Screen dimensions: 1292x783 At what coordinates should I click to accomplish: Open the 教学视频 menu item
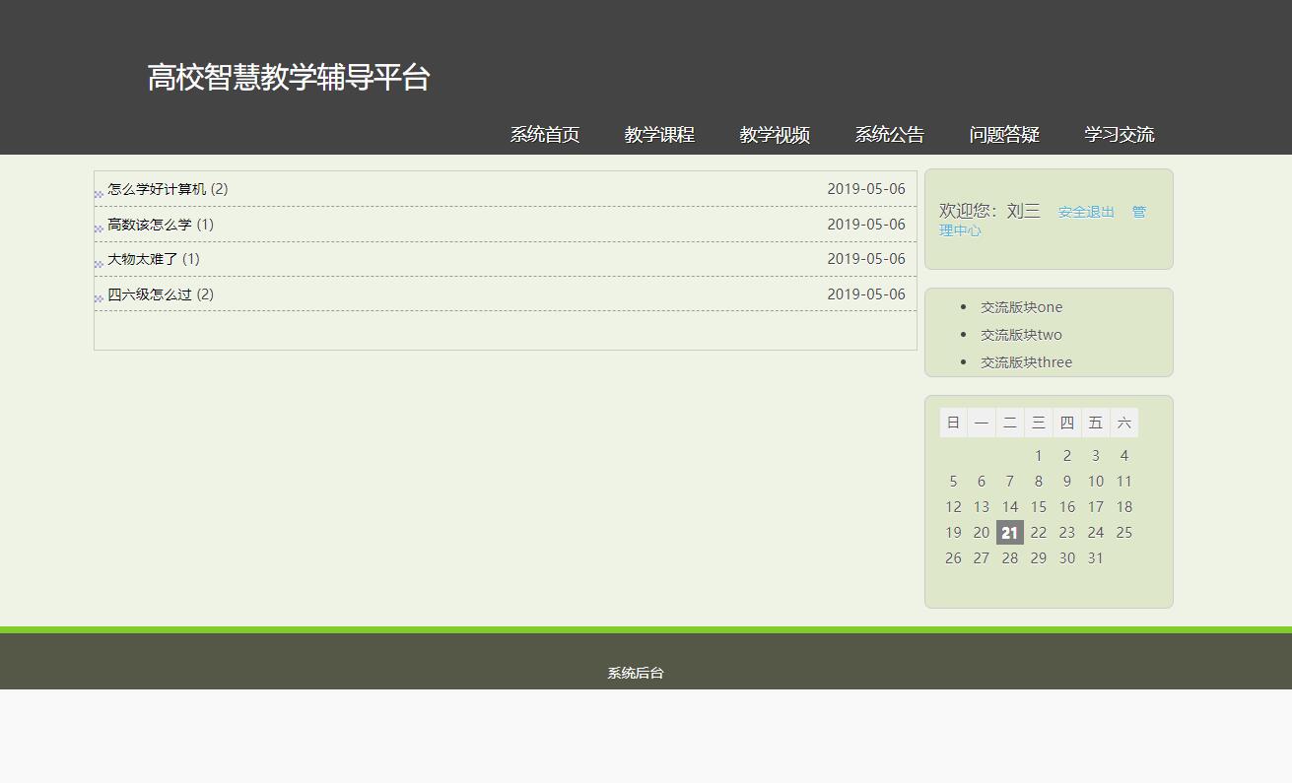coord(775,134)
